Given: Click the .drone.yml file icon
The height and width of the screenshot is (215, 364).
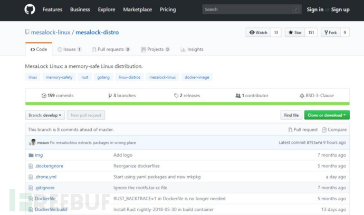Looking at the screenshot, I should coord(31,177).
